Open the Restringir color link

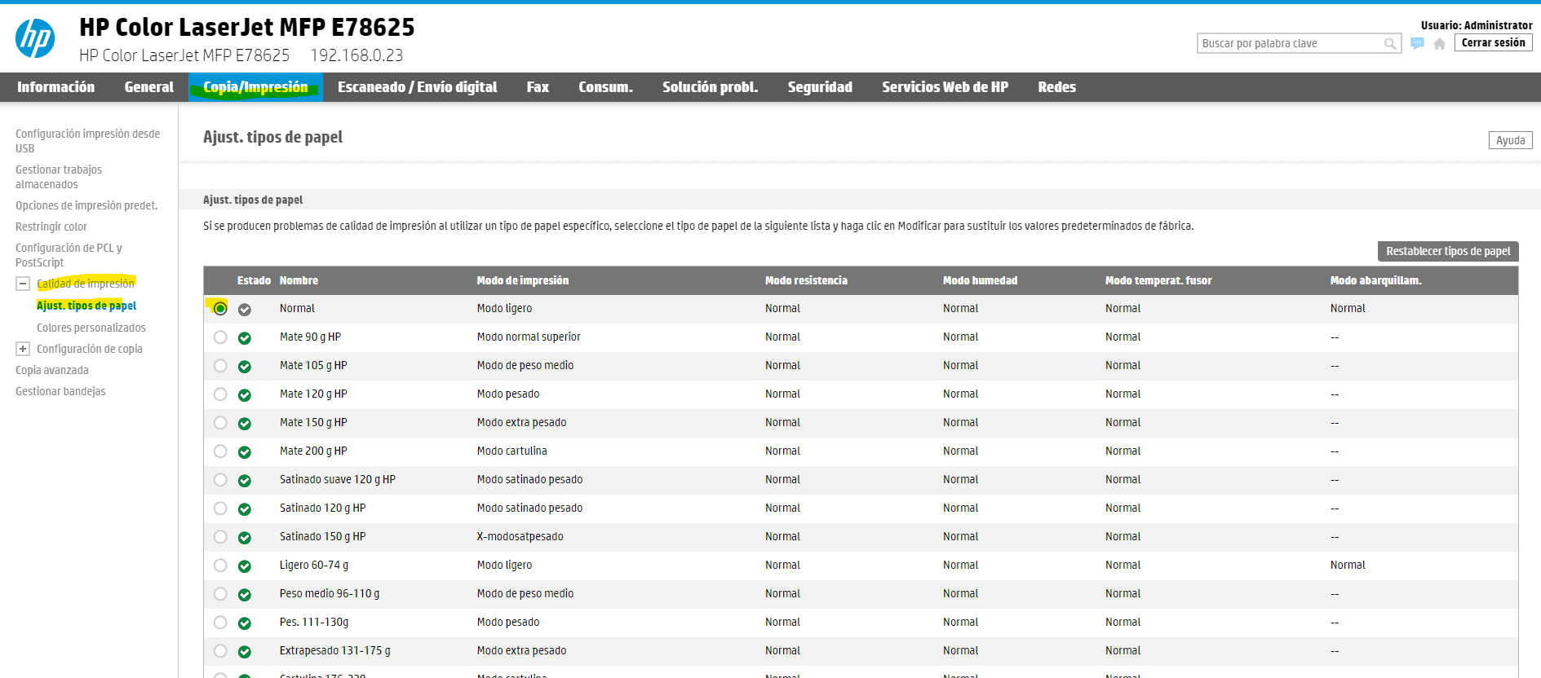(51, 227)
